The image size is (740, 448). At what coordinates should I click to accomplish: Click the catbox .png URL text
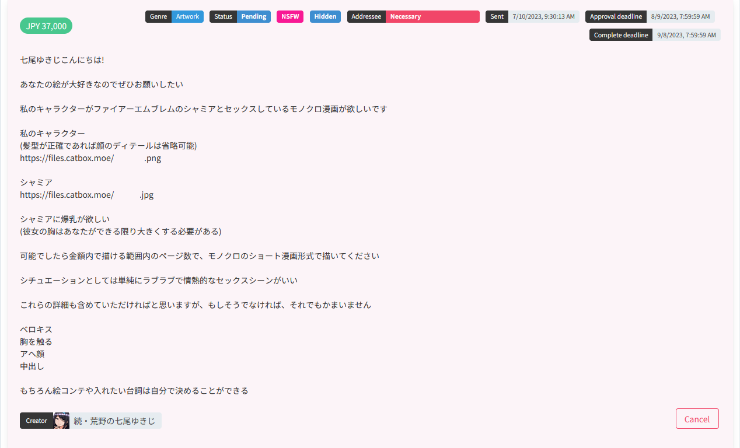pos(90,158)
